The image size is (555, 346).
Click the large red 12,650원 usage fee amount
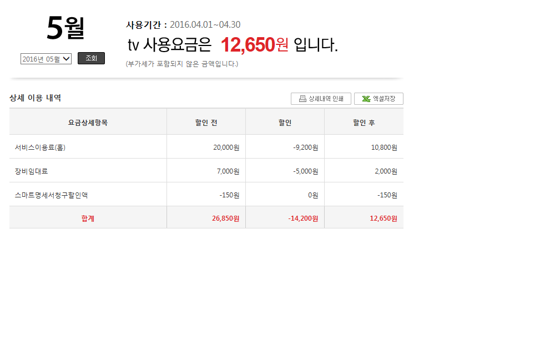coord(255,45)
